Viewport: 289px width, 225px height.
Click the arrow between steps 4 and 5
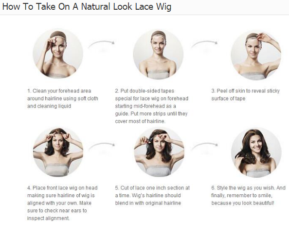pos(101,147)
